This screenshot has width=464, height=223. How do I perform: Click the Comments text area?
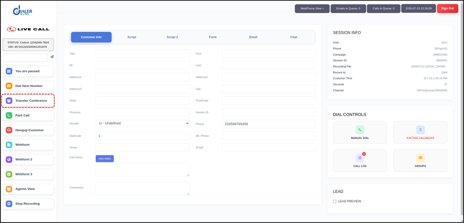coord(142,189)
